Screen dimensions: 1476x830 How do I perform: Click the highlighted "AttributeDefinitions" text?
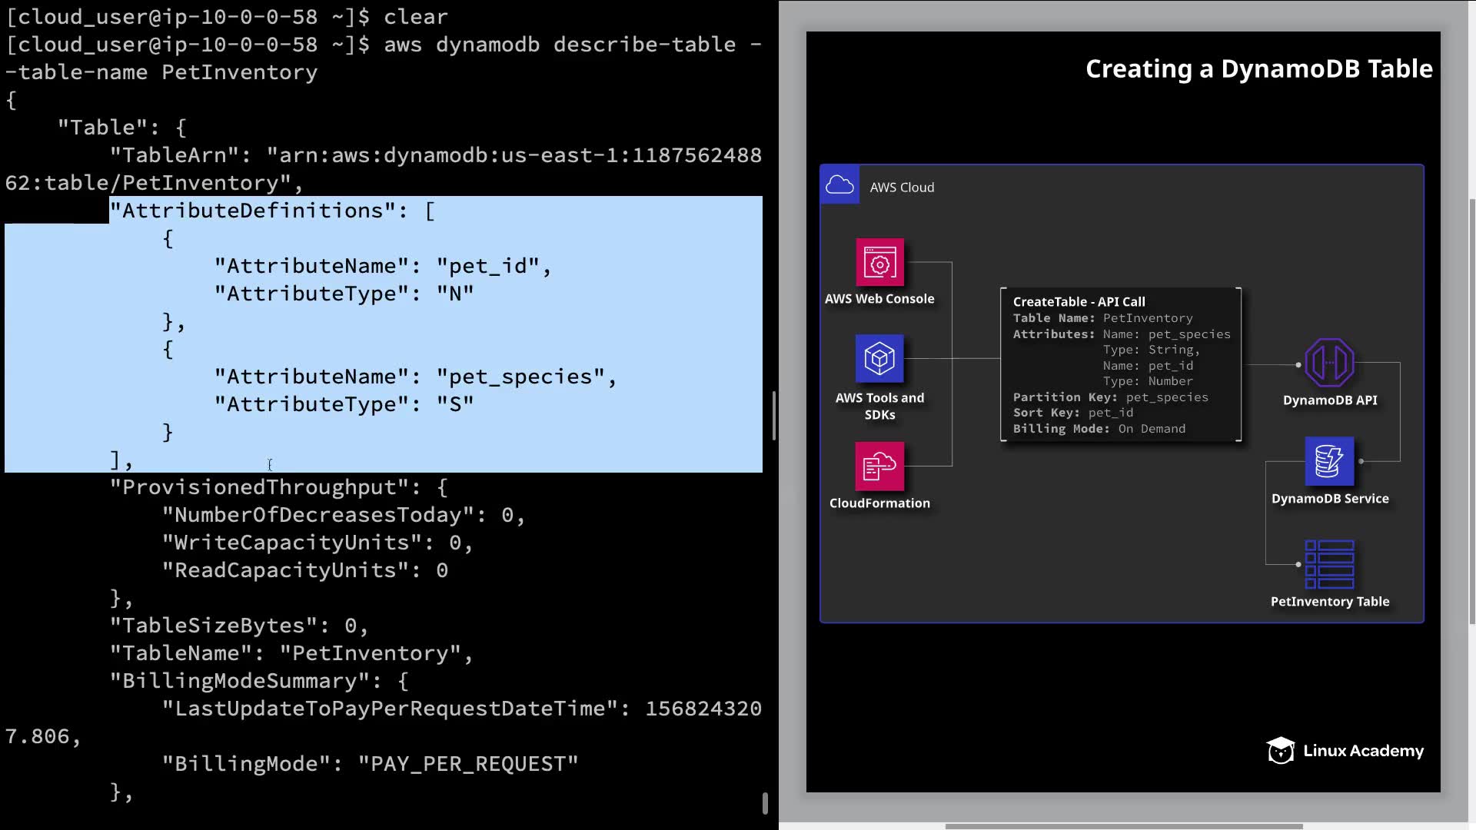[254, 211]
